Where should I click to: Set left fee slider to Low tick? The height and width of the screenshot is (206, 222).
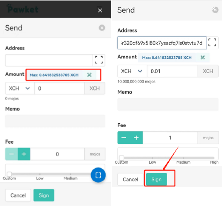tap(40, 174)
